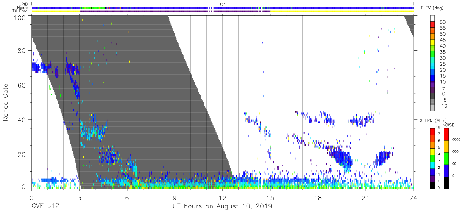The height and width of the screenshot is (214, 465).
Task: Click the x-axis hour tick '12'
Action: (x=222, y=198)
